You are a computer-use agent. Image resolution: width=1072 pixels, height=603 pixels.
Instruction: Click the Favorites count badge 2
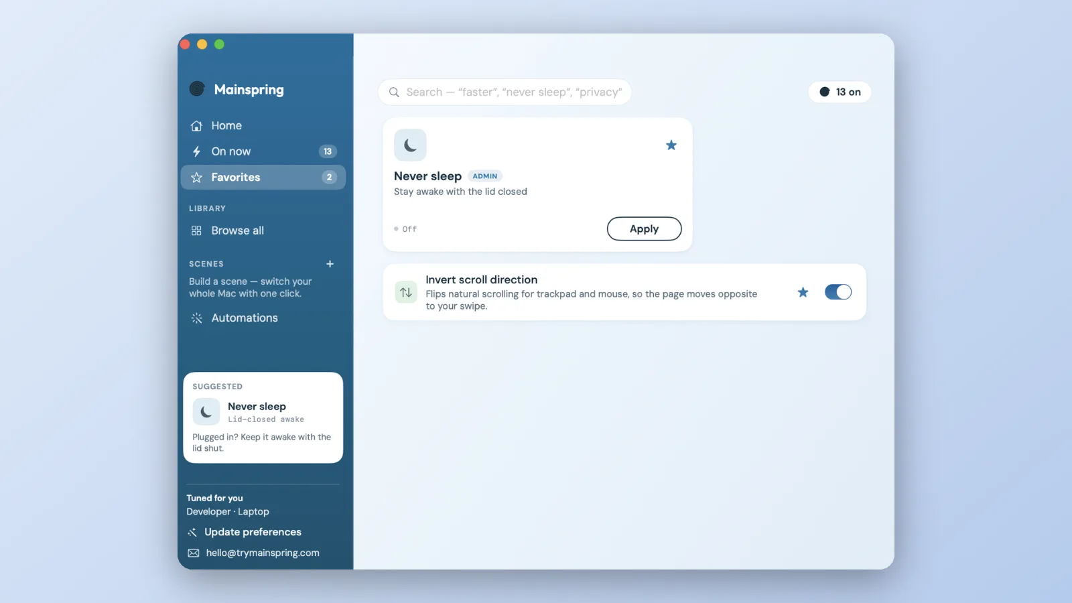click(x=329, y=178)
